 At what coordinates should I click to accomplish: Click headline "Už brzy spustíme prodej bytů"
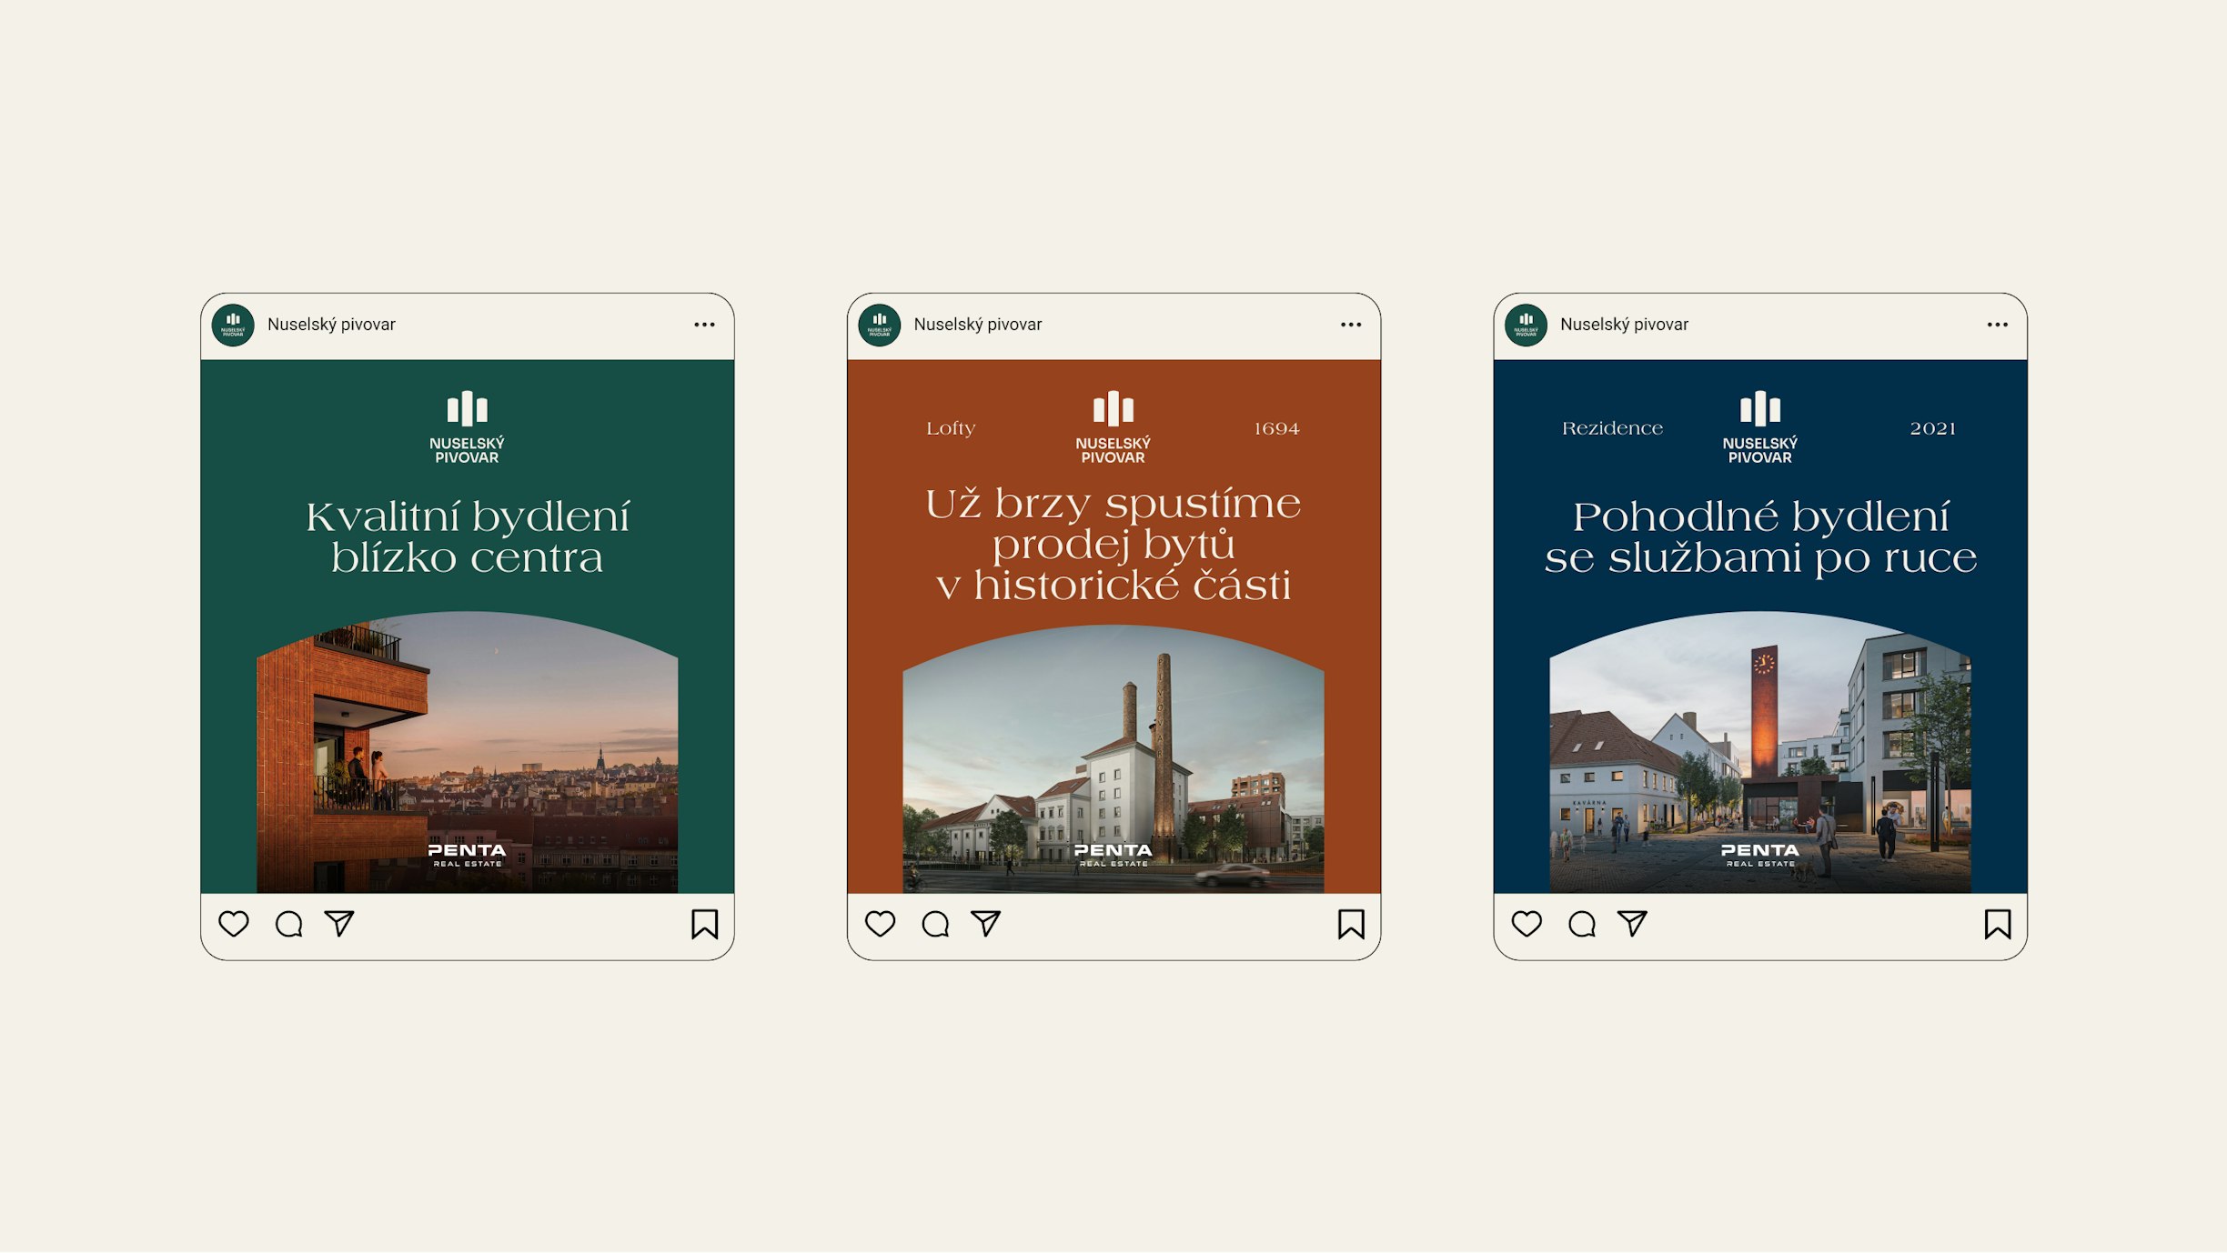pos(1113,525)
